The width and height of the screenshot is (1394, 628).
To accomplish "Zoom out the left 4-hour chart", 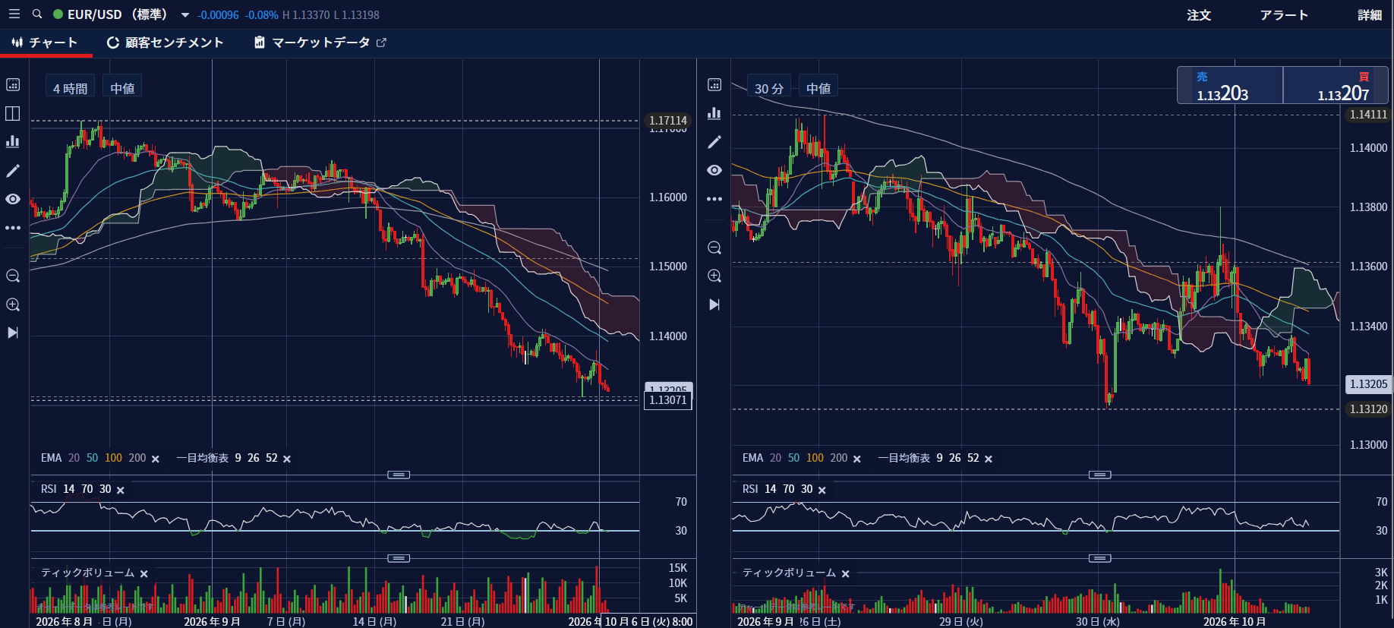I will pos(13,276).
